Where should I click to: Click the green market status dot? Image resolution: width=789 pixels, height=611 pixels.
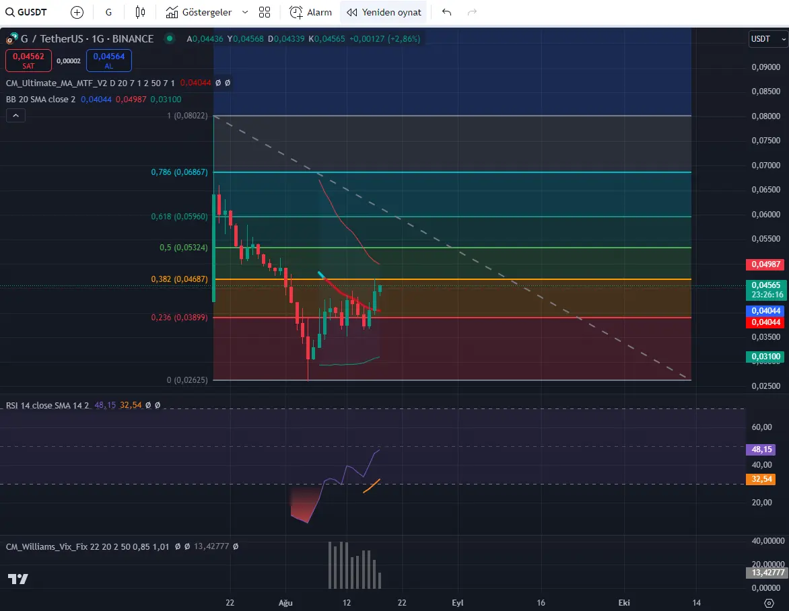pyautogui.click(x=170, y=38)
